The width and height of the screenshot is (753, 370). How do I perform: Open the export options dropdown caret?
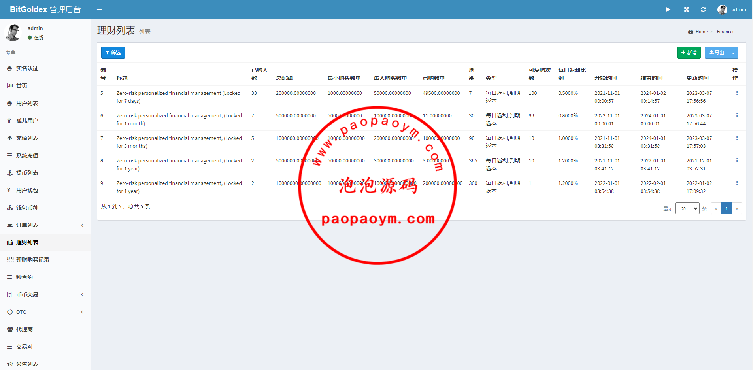pyautogui.click(x=733, y=53)
